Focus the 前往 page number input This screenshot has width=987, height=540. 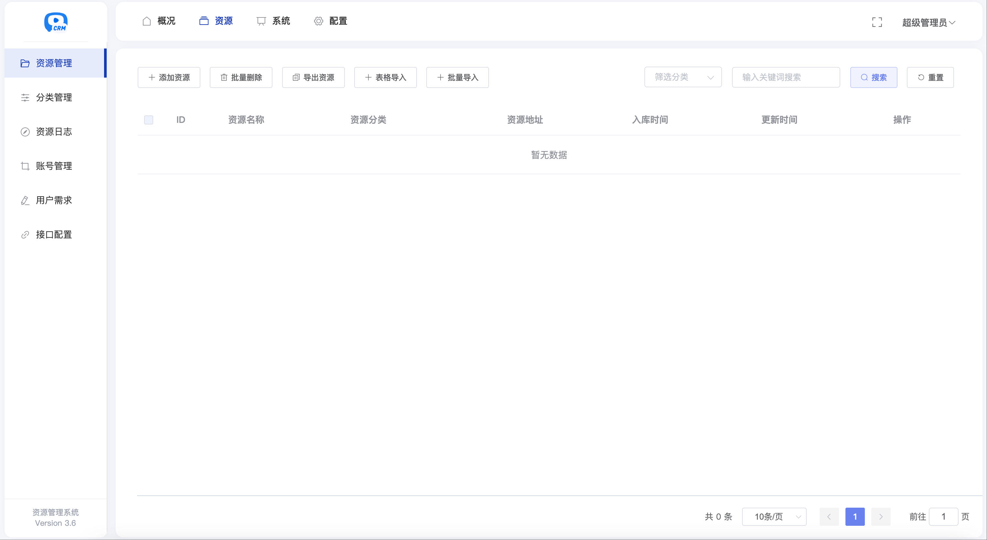944,517
